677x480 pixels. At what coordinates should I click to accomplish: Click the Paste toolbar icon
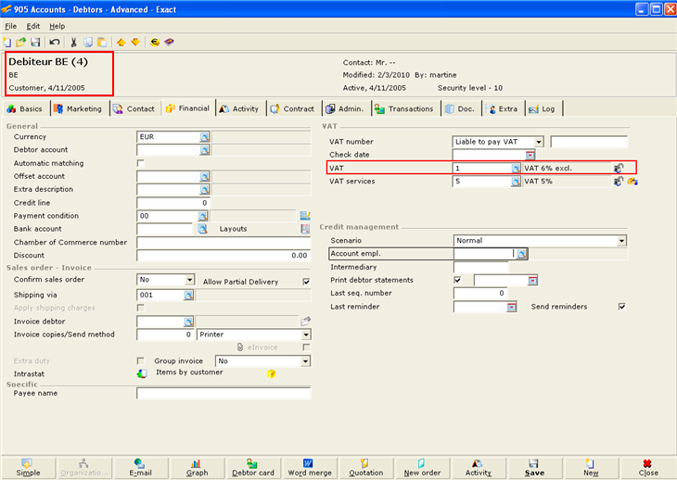(x=102, y=43)
